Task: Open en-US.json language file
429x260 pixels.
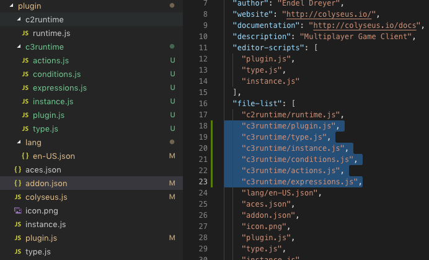Action: pos(53,156)
